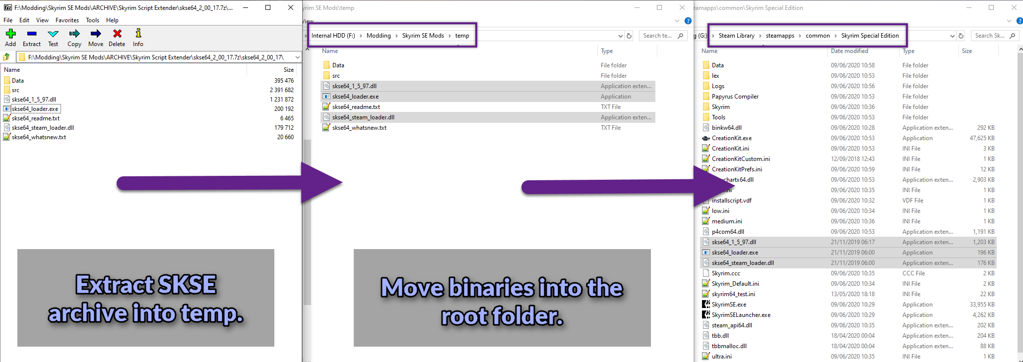Open the Favorites menu in 7-Zip

tap(67, 20)
